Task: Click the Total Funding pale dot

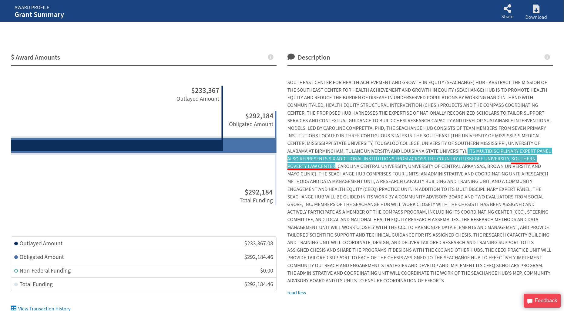Action: coord(16,284)
